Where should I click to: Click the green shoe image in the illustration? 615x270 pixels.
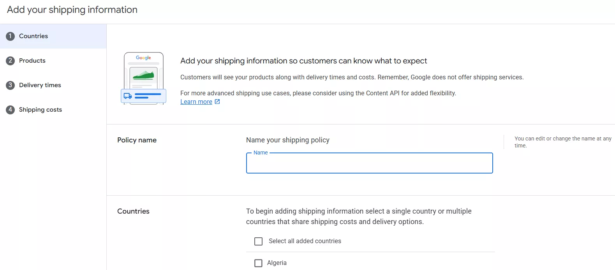pos(143,75)
